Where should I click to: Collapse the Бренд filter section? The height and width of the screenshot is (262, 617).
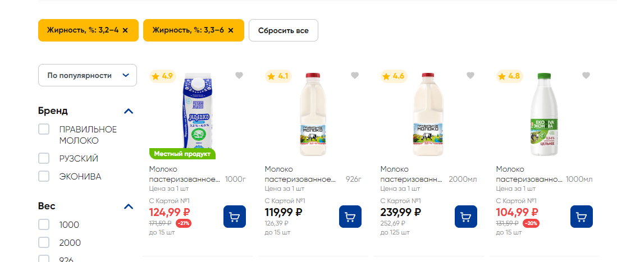pos(129,111)
